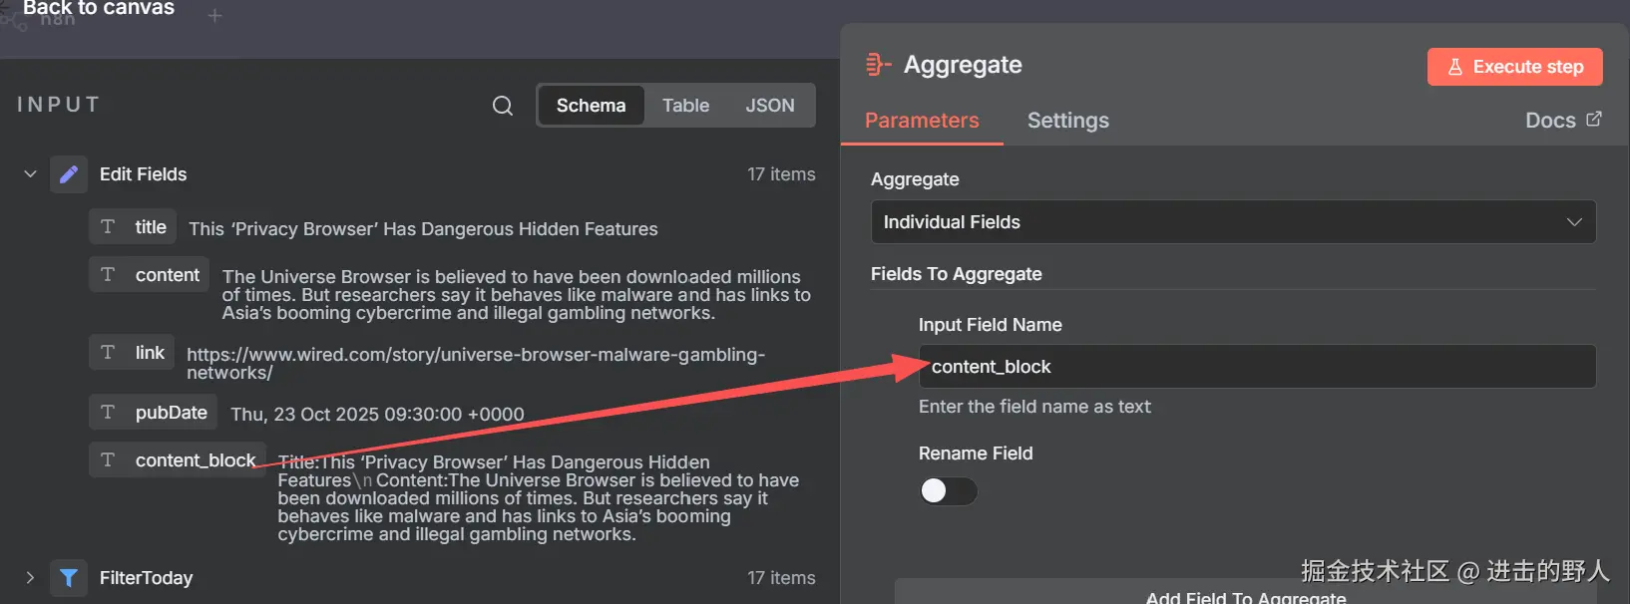The image size is (1630, 604).
Task: Click the Edit Fields pencil icon
Action: 69,174
